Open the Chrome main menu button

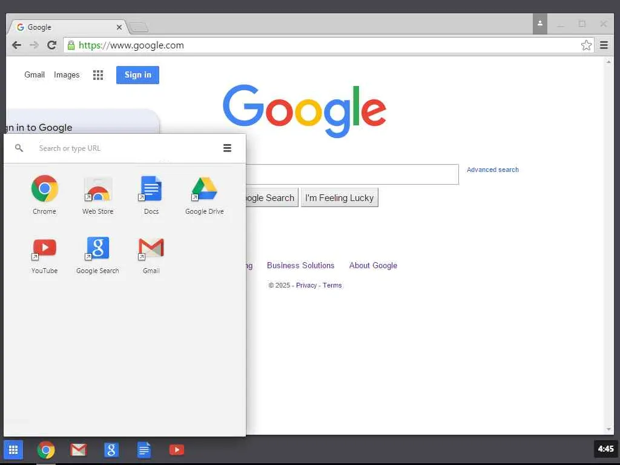[604, 45]
